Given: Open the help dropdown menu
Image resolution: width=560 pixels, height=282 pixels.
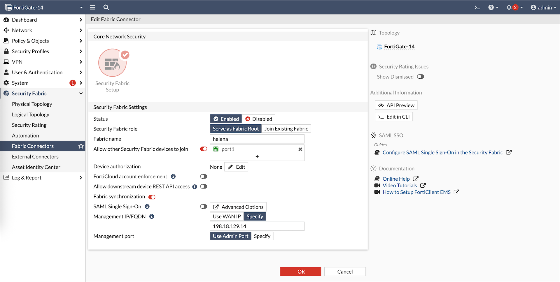Looking at the screenshot, I should [x=493, y=8].
